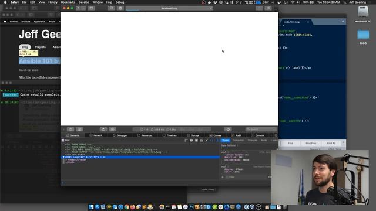Viewport: 376px width, 211px height.
Task: Select the Styles sidebar panel
Action: pyautogui.click(x=225, y=141)
